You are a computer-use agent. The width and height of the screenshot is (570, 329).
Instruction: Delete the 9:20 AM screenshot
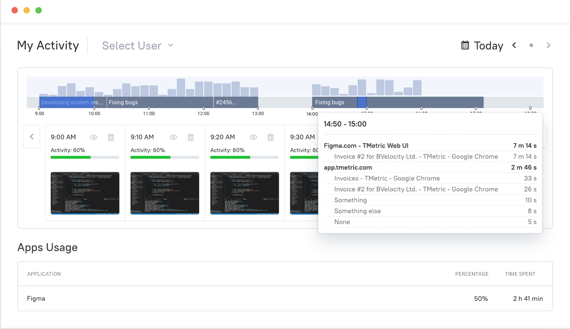pos(270,137)
